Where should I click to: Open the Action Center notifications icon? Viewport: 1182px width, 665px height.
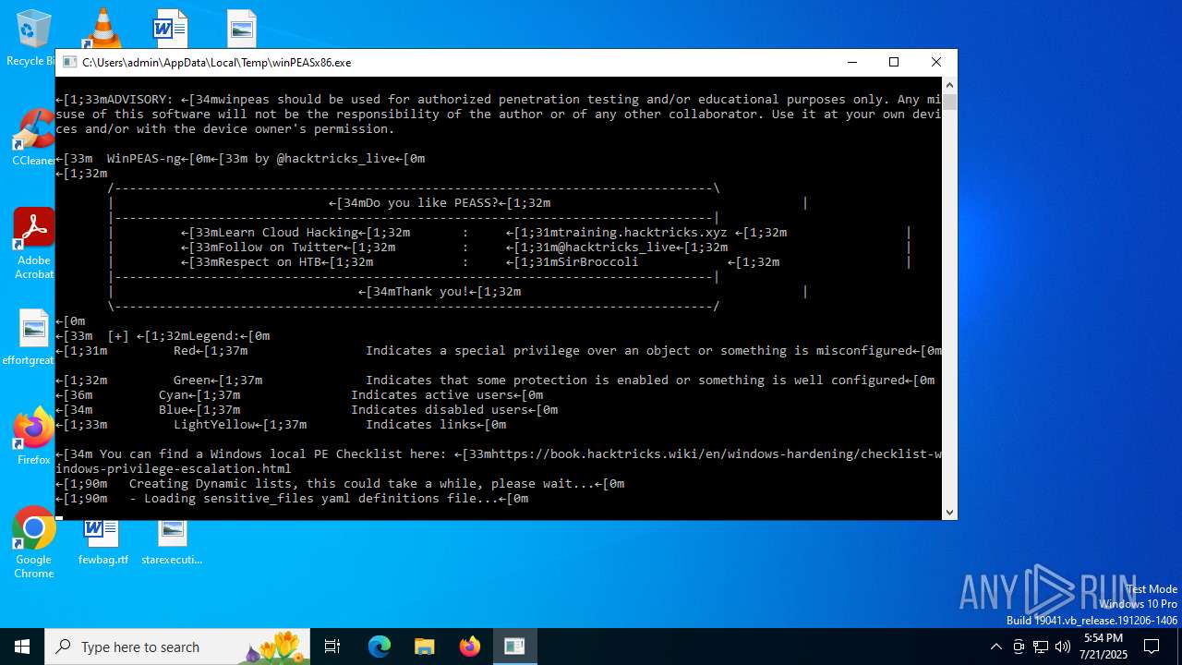[1152, 647]
